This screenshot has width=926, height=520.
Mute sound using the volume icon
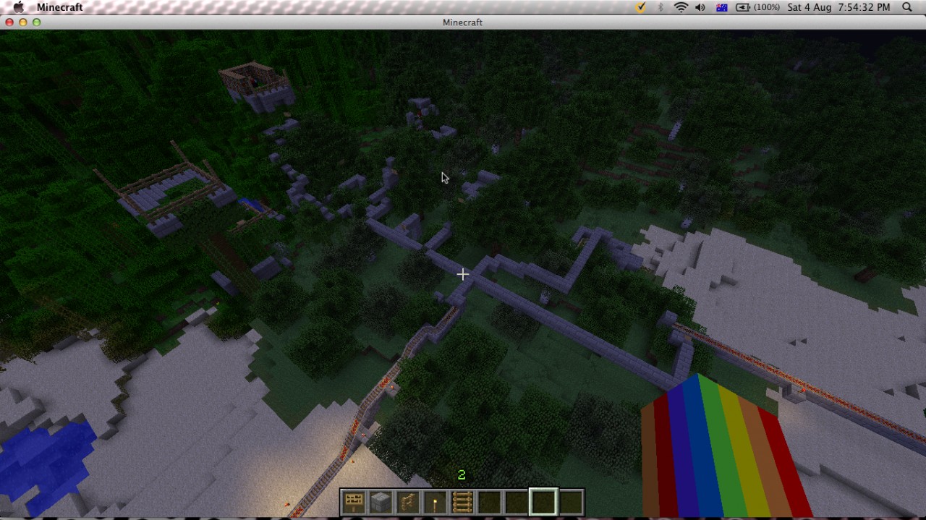pyautogui.click(x=699, y=7)
